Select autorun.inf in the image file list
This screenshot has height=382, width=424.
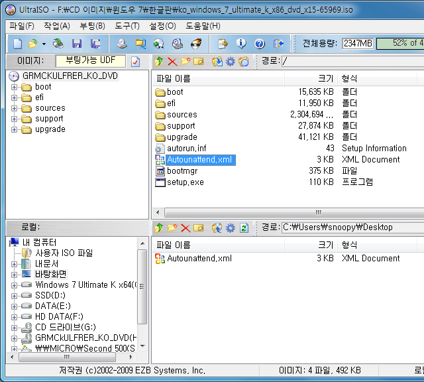click(x=187, y=149)
